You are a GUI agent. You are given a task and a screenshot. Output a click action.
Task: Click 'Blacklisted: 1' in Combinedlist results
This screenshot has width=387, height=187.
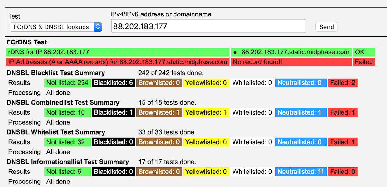113,112
